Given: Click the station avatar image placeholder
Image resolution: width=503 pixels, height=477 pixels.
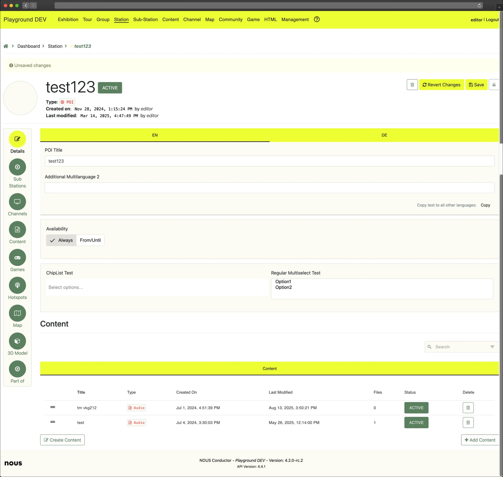Looking at the screenshot, I should tap(20, 98).
